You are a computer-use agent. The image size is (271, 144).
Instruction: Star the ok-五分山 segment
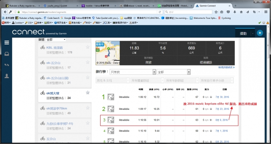pyautogui.click(x=88, y=62)
